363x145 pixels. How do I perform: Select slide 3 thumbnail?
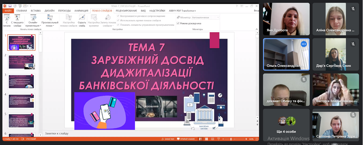tap(21, 81)
